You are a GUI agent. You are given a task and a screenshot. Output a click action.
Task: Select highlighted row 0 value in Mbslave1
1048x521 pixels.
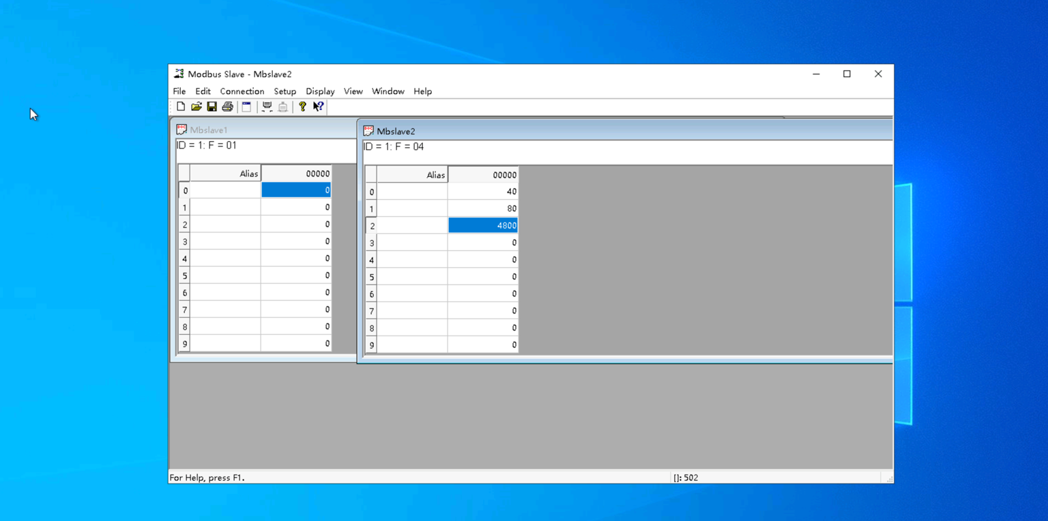point(296,190)
